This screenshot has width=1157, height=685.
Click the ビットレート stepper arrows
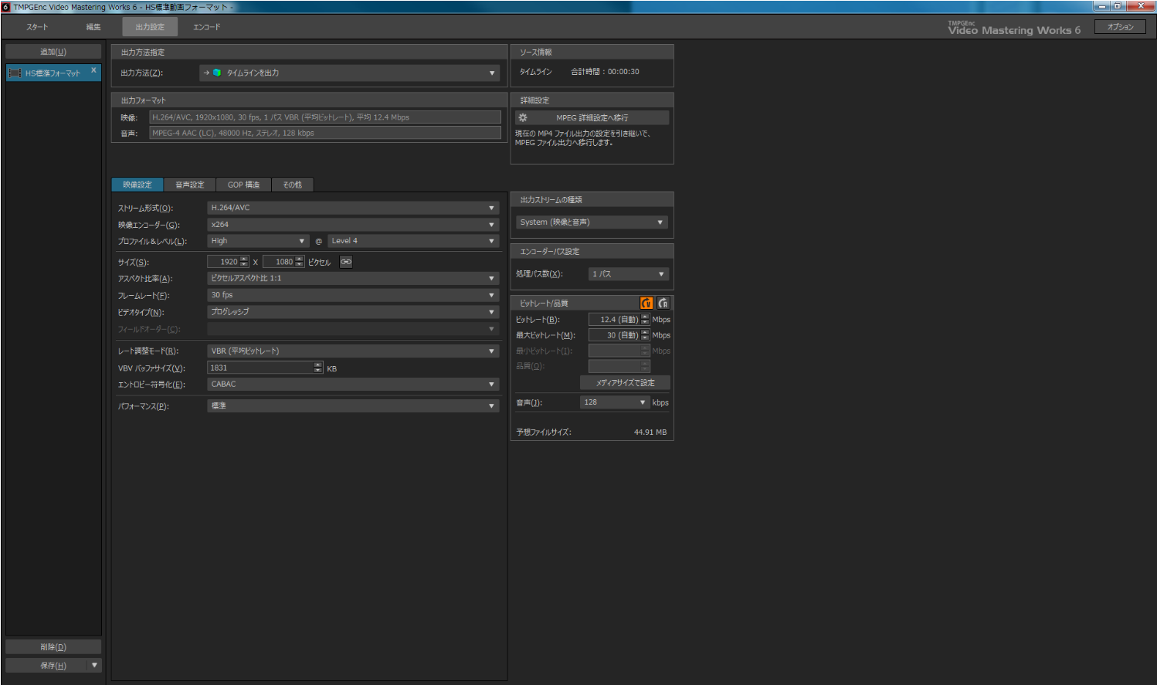(x=646, y=320)
